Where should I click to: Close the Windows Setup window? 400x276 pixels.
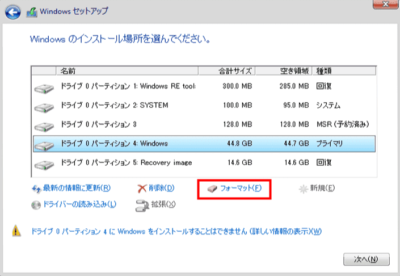click(386, 5)
